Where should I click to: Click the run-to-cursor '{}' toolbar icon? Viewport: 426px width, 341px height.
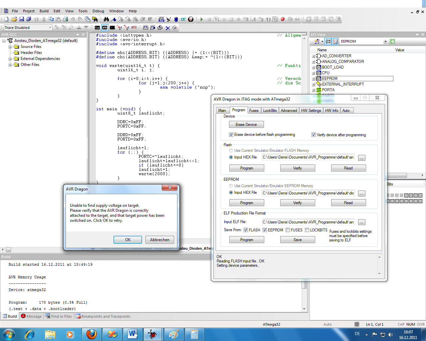coord(268,19)
